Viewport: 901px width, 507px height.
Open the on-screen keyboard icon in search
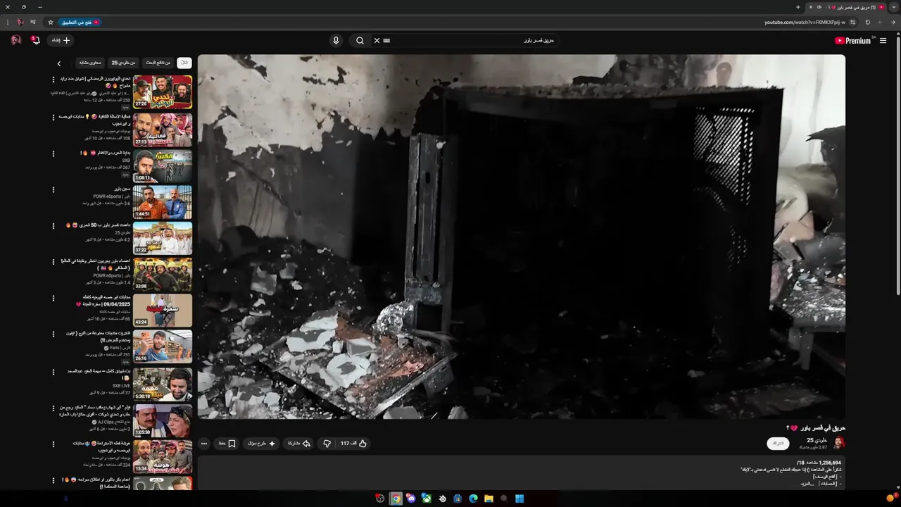pyautogui.click(x=386, y=41)
